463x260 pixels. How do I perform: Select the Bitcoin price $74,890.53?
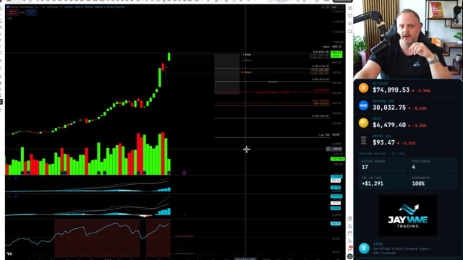click(x=391, y=90)
